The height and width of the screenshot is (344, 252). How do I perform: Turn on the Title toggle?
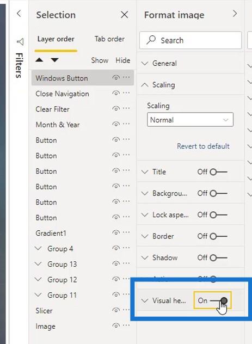218,172
